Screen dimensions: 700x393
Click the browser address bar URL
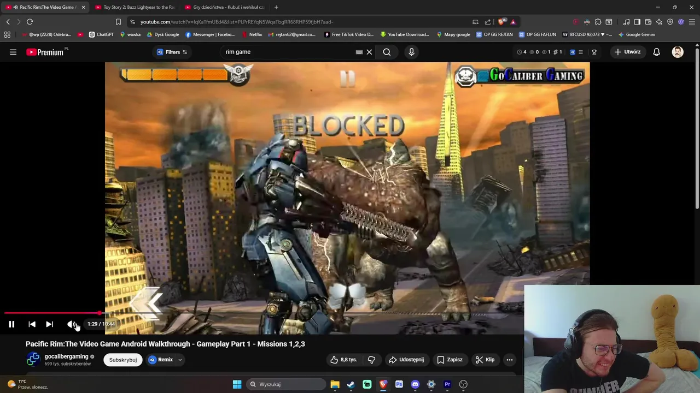tap(237, 22)
